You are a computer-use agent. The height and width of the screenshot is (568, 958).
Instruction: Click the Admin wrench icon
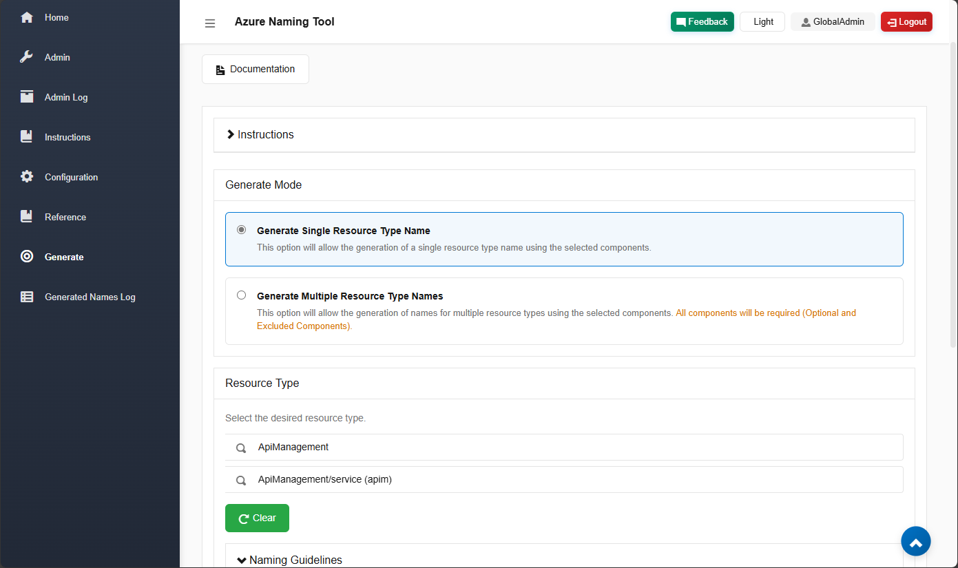27,57
